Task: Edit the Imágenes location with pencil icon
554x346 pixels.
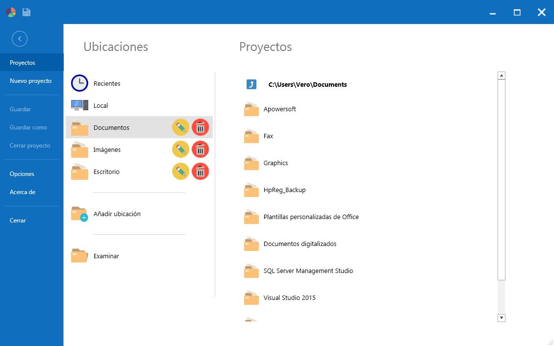Action: [180, 149]
